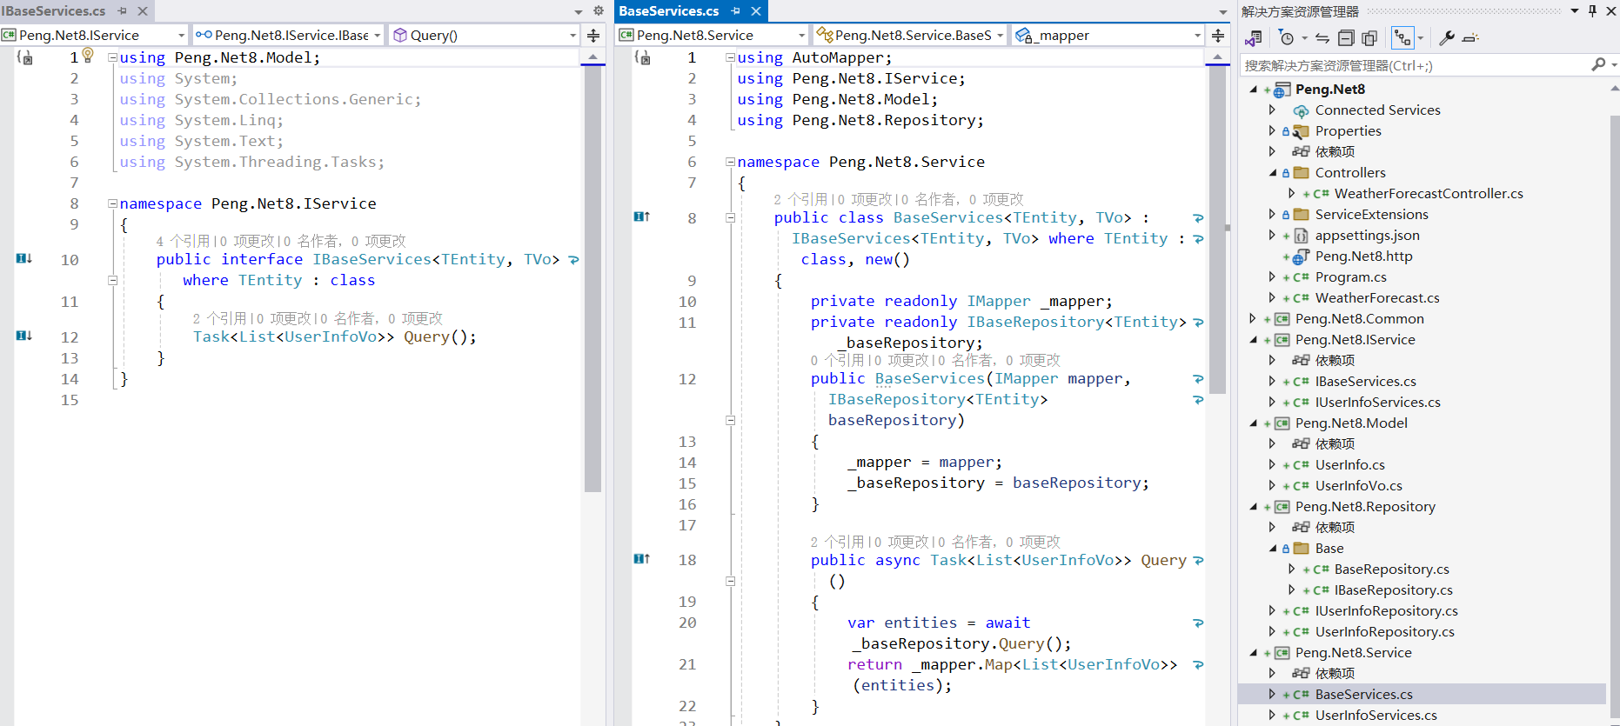This screenshot has height=726, width=1620.
Task: Click the Base folder icon under Repository
Action: (x=1301, y=549)
